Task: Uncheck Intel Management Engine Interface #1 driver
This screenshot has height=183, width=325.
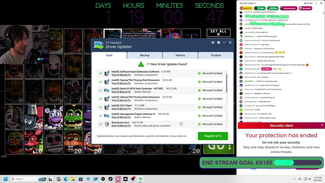Action: (100, 116)
